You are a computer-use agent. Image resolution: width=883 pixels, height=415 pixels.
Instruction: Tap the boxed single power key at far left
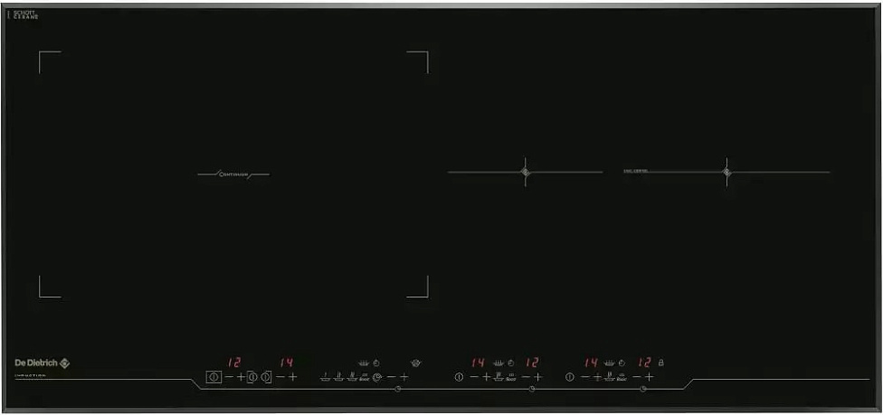point(214,377)
